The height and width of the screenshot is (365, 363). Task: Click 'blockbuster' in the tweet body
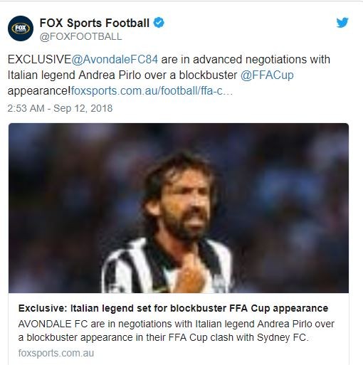coord(208,75)
